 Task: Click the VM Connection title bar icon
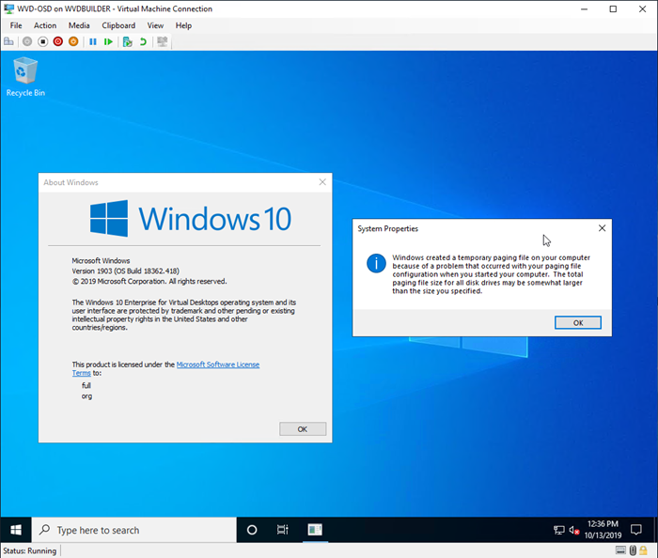coord(8,8)
